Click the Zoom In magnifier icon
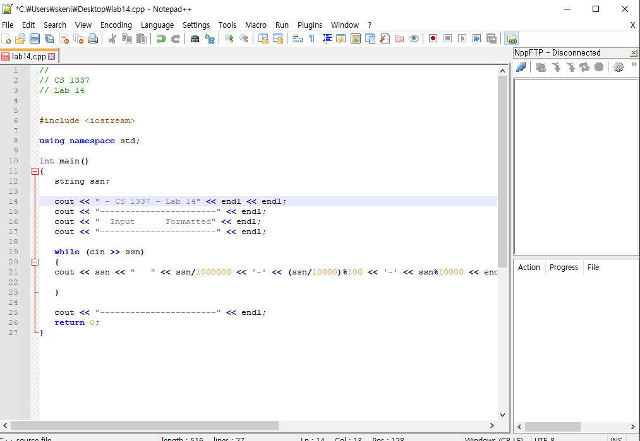 point(229,38)
